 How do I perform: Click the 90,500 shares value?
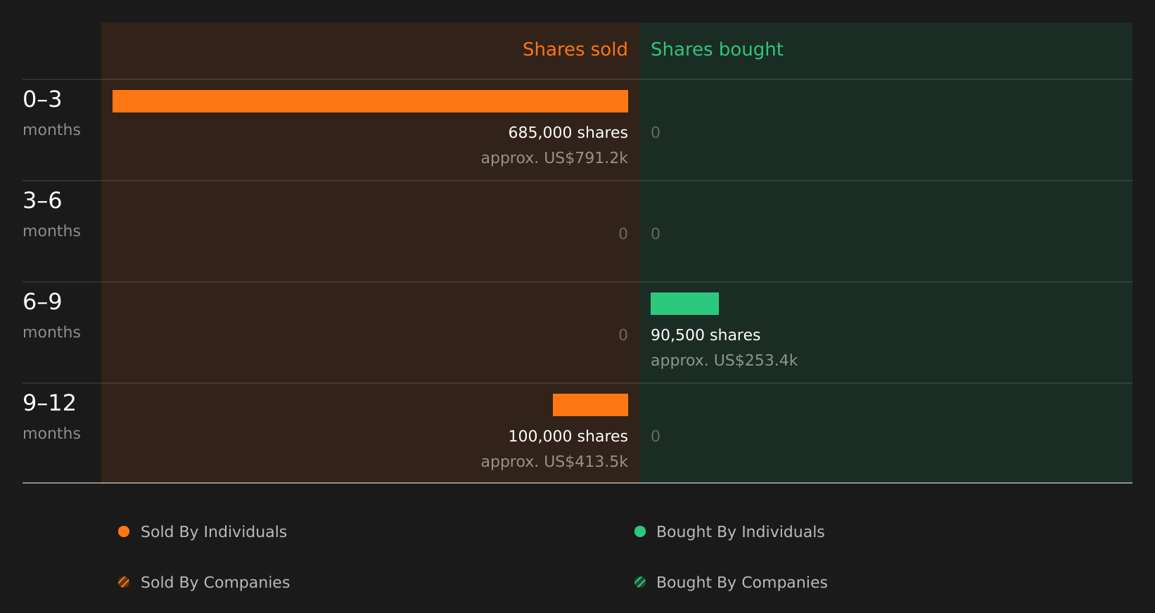706,335
